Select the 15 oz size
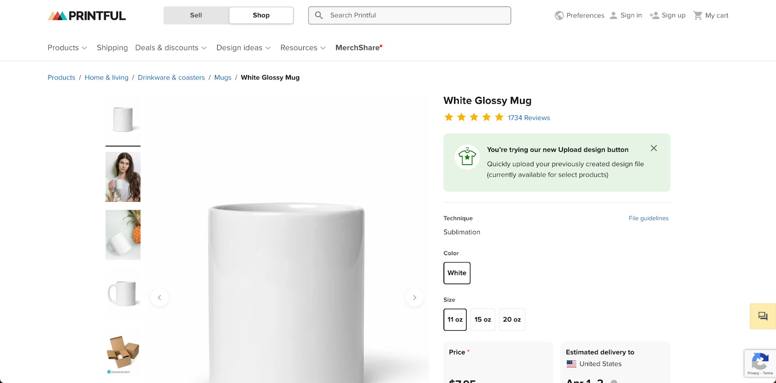Screen dimensions: 776x383 [483, 320]
